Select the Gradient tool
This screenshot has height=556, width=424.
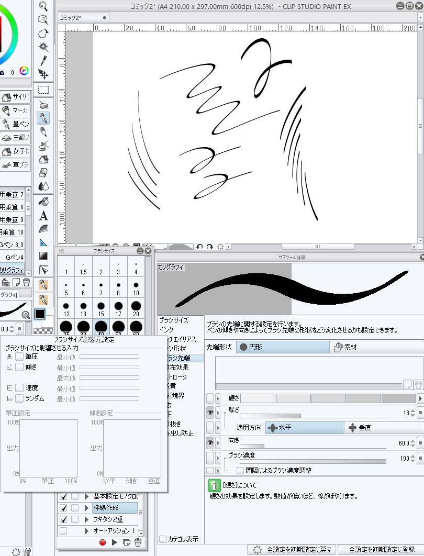[x=43, y=256]
